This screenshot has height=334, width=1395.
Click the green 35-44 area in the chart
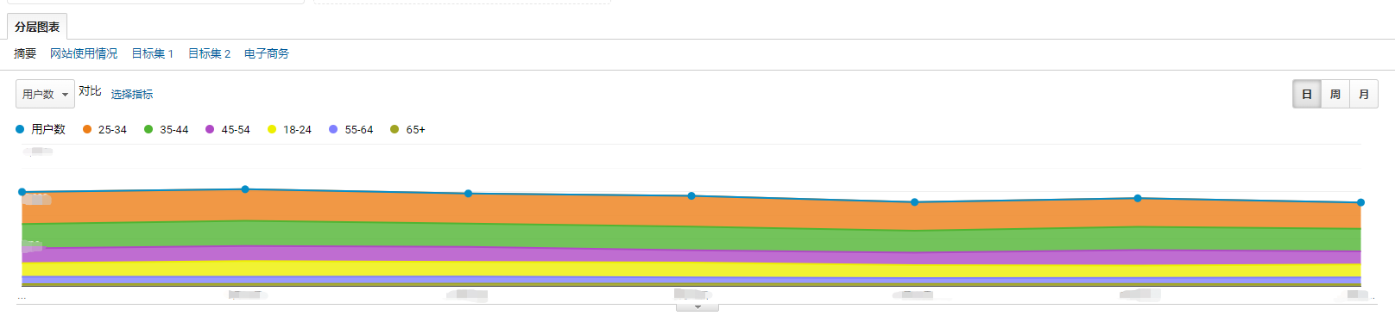pyautogui.click(x=691, y=238)
